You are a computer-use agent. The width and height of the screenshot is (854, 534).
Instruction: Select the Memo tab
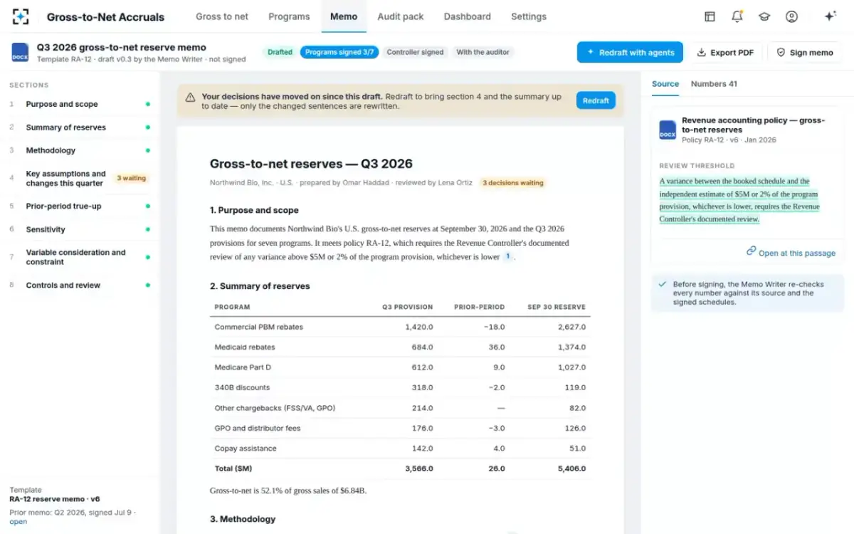pyautogui.click(x=344, y=16)
